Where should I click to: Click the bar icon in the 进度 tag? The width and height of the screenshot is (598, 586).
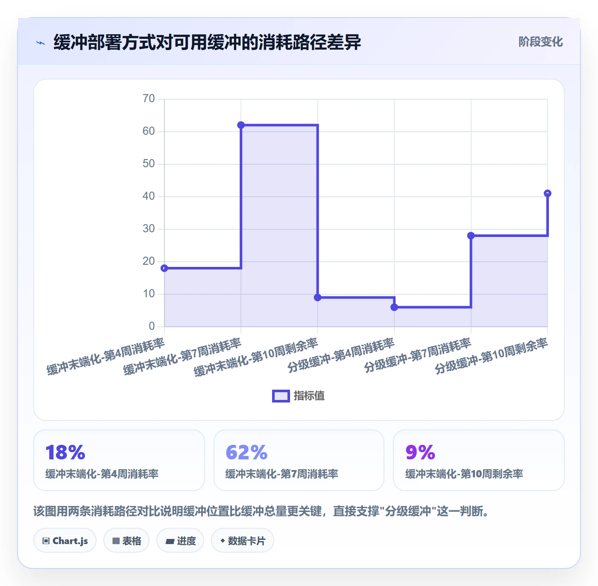coord(170,542)
